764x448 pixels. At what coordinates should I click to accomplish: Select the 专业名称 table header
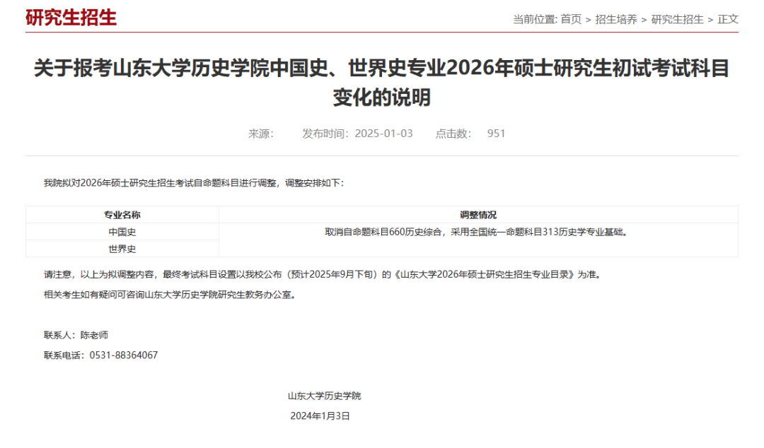[122, 215]
